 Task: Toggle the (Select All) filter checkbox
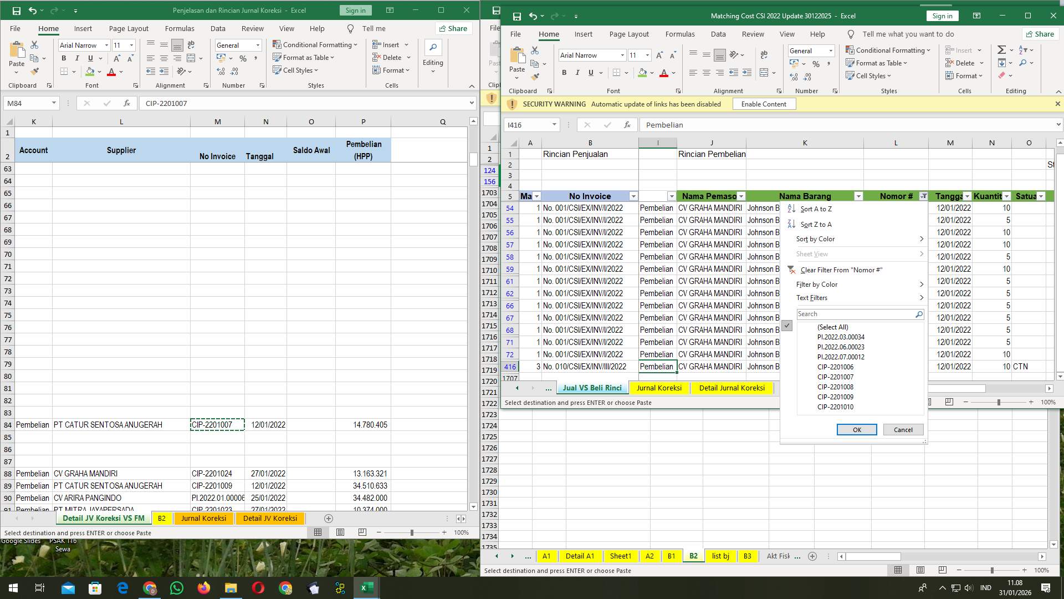click(787, 326)
